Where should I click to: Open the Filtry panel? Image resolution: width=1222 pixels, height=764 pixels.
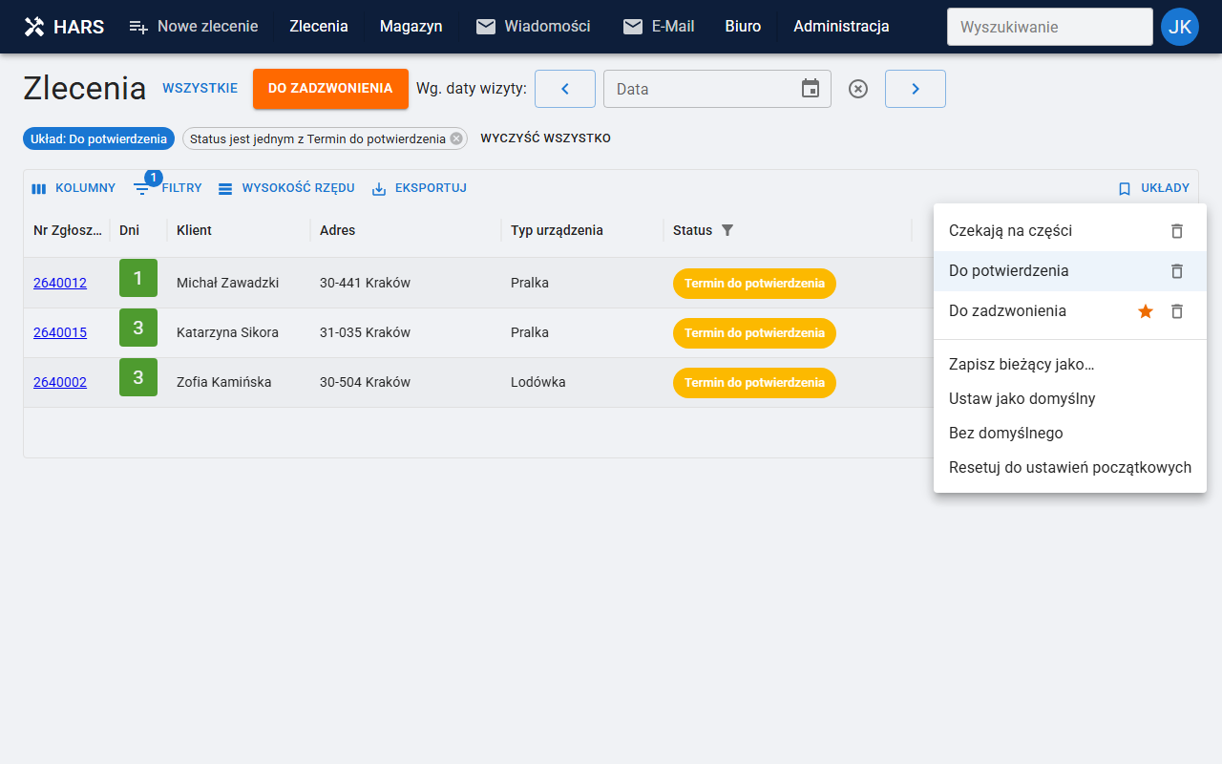168,188
